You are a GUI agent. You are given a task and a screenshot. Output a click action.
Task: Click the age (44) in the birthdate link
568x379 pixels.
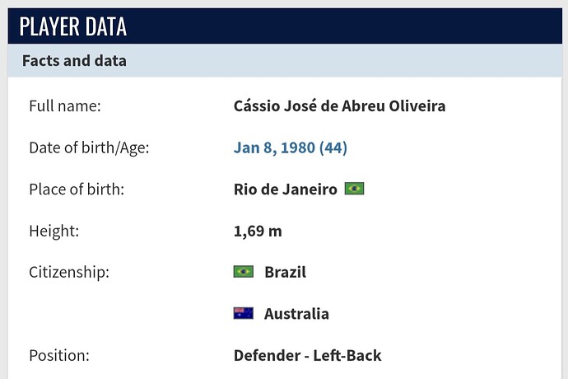tap(333, 148)
